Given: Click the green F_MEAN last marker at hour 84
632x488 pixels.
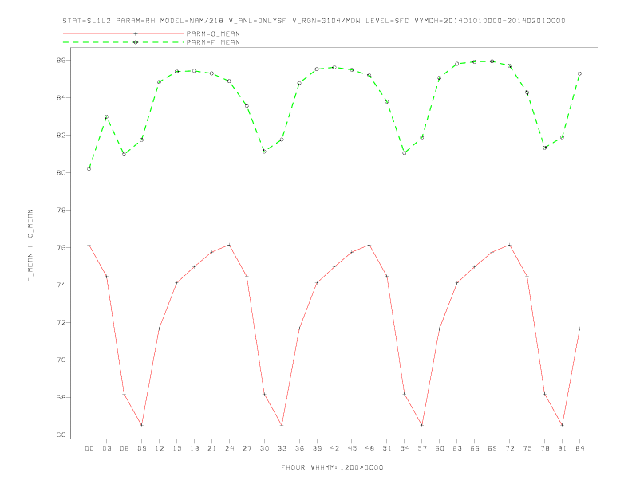Looking at the screenshot, I should [x=579, y=73].
